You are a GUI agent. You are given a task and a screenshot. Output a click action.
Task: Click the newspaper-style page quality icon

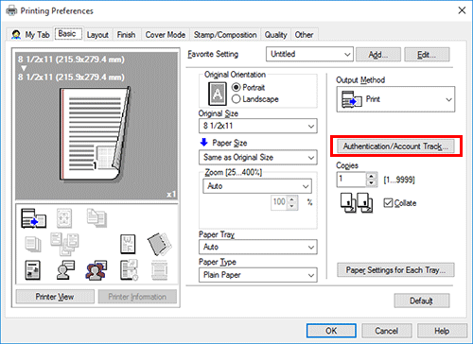[32, 270]
